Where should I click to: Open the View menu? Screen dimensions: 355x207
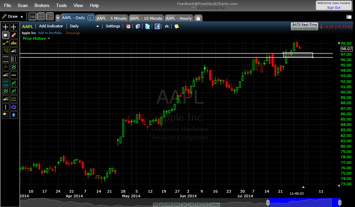click(78, 5)
